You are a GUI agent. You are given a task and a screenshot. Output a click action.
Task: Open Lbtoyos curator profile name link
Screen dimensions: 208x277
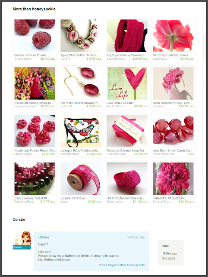coord(44,237)
